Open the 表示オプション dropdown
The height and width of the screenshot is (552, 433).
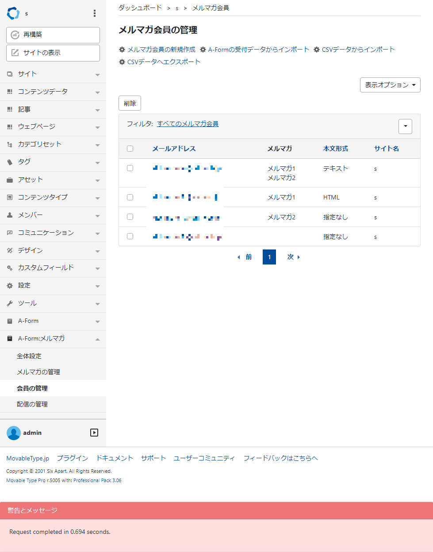pyautogui.click(x=390, y=85)
